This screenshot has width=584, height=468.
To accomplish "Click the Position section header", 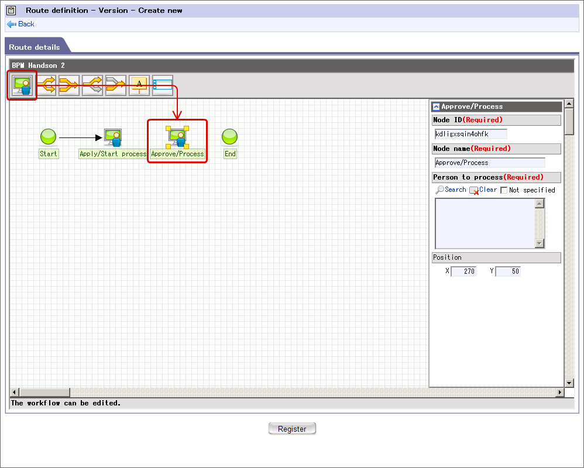I will click(x=496, y=257).
